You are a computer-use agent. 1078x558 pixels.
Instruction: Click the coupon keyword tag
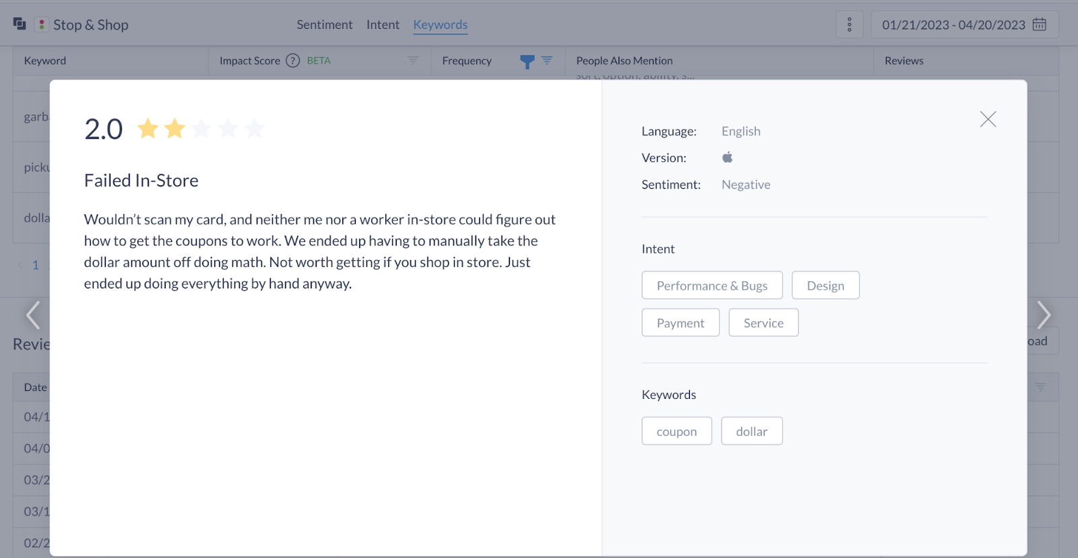point(676,431)
